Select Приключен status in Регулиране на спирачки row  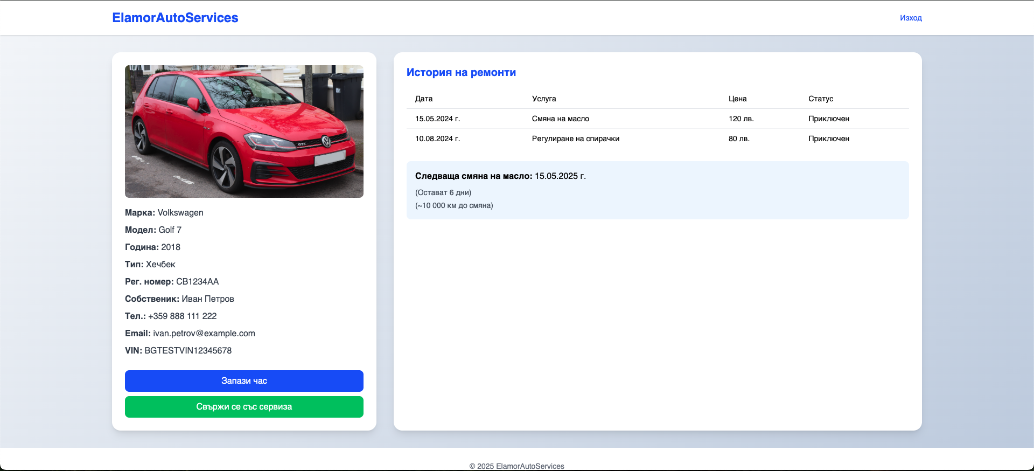pyautogui.click(x=829, y=138)
